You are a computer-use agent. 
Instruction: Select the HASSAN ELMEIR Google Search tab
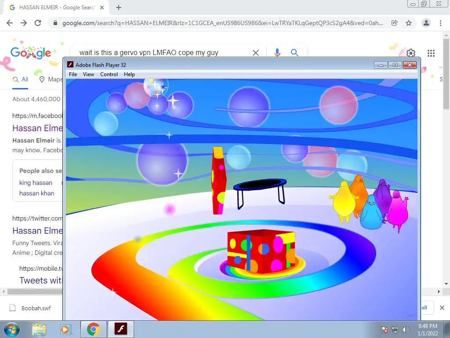coord(56,7)
